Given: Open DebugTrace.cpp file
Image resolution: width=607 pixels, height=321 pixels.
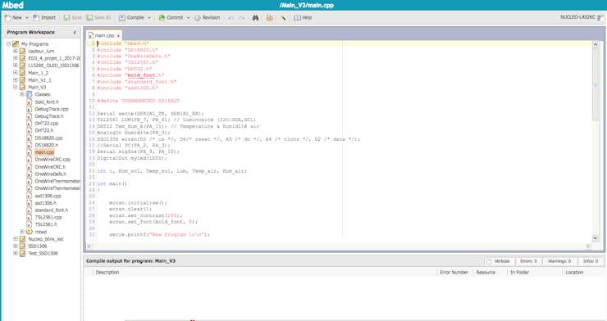Looking at the screenshot, I should [52, 109].
